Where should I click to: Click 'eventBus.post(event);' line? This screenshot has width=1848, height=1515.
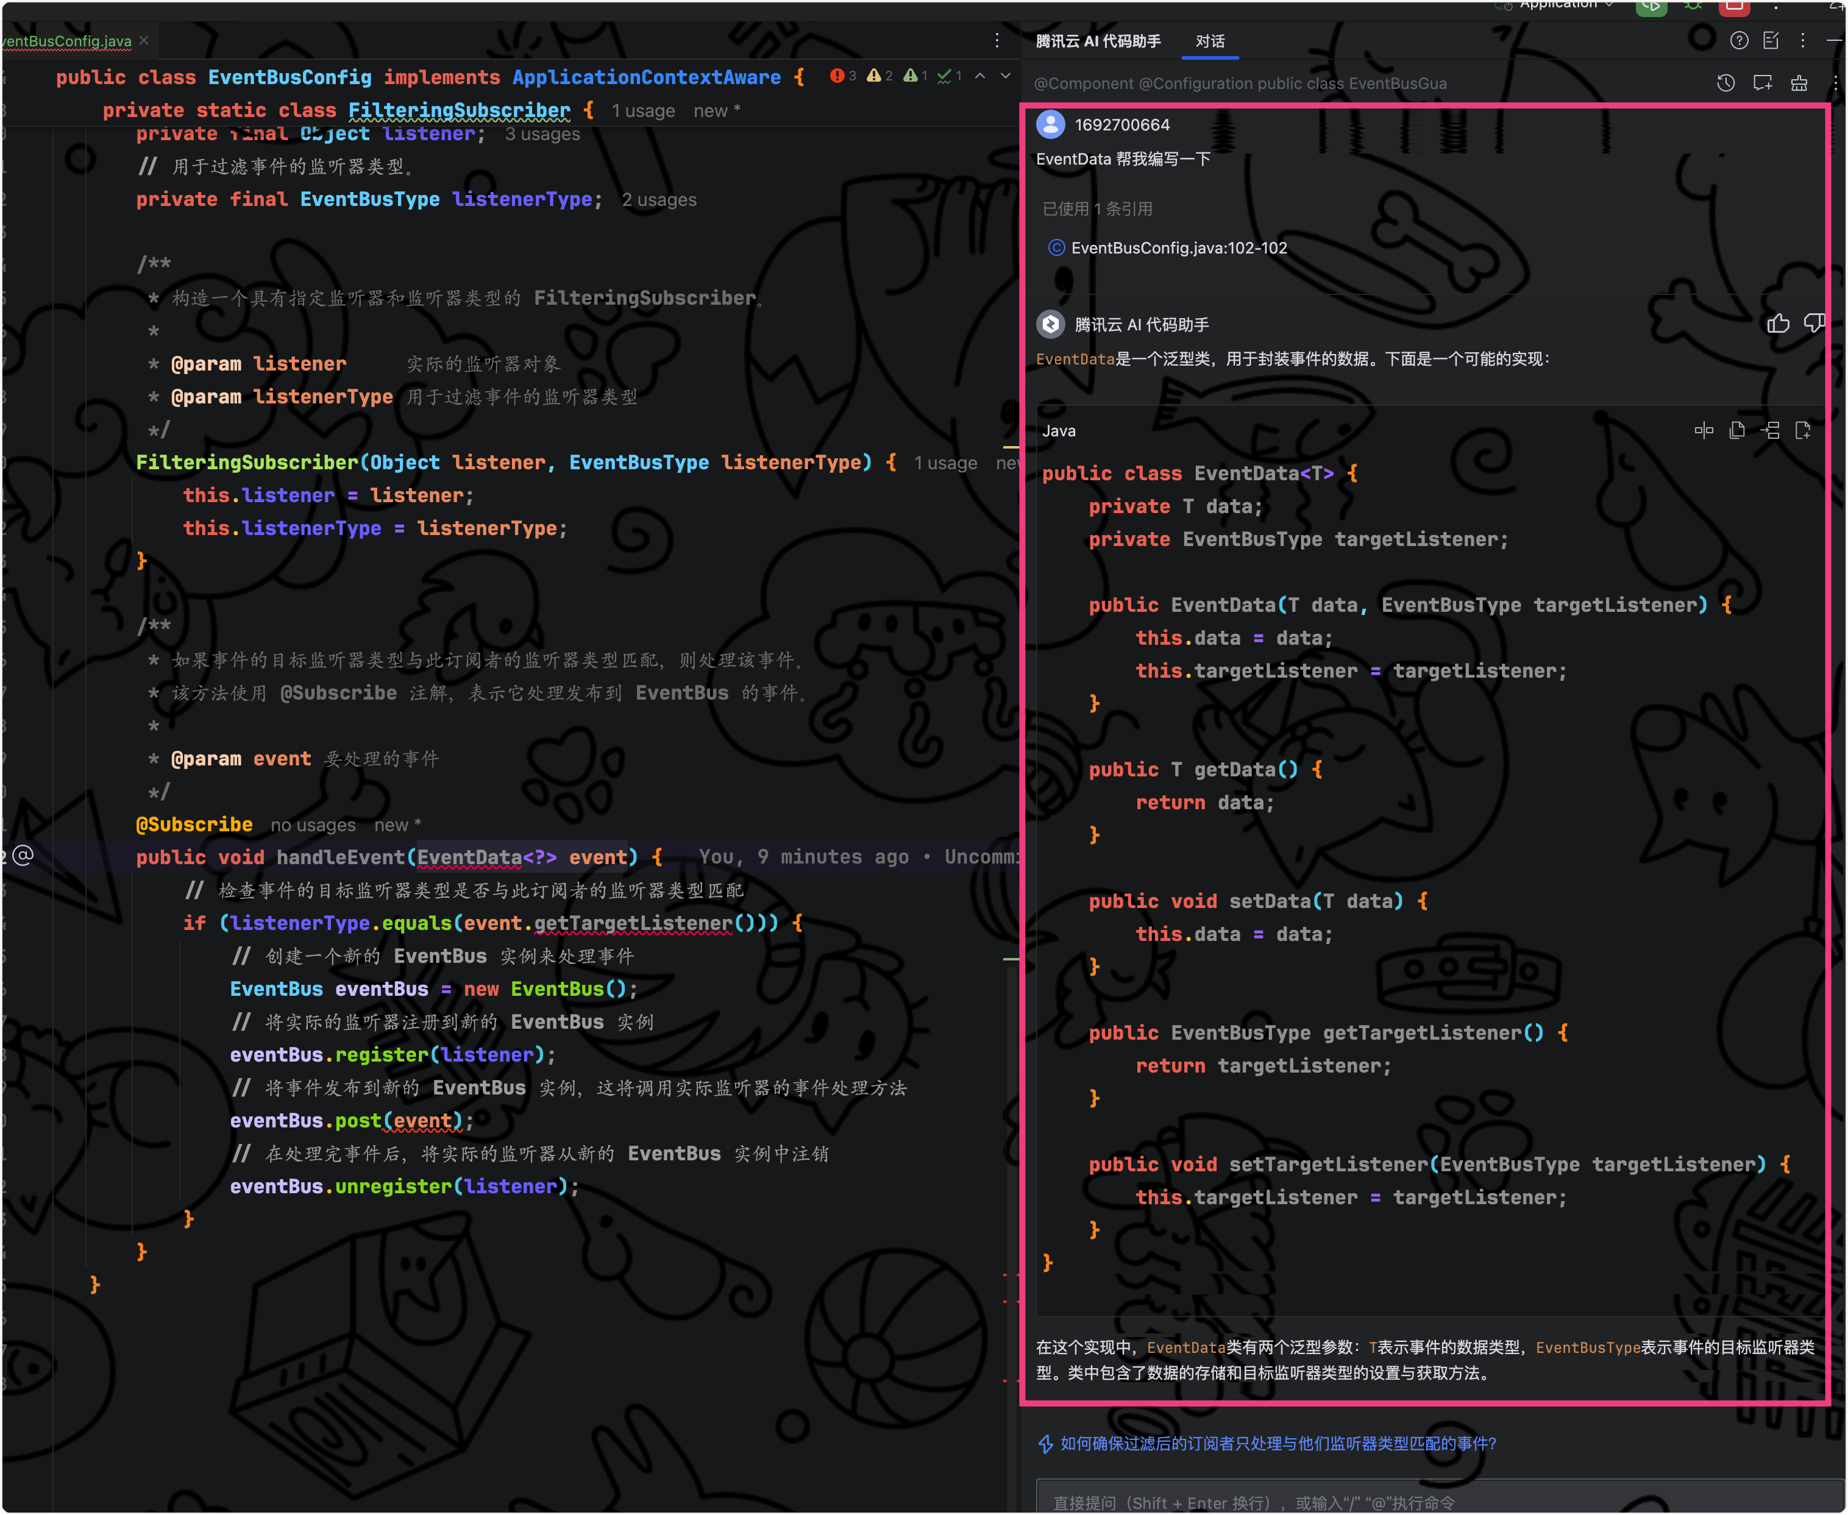[352, 1121]
